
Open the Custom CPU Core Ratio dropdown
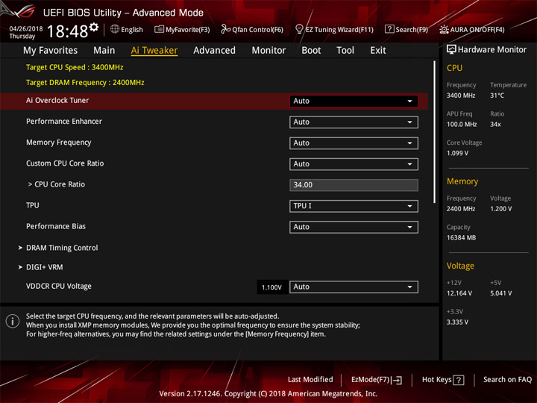pyautogui.click(x=354, y=163)
